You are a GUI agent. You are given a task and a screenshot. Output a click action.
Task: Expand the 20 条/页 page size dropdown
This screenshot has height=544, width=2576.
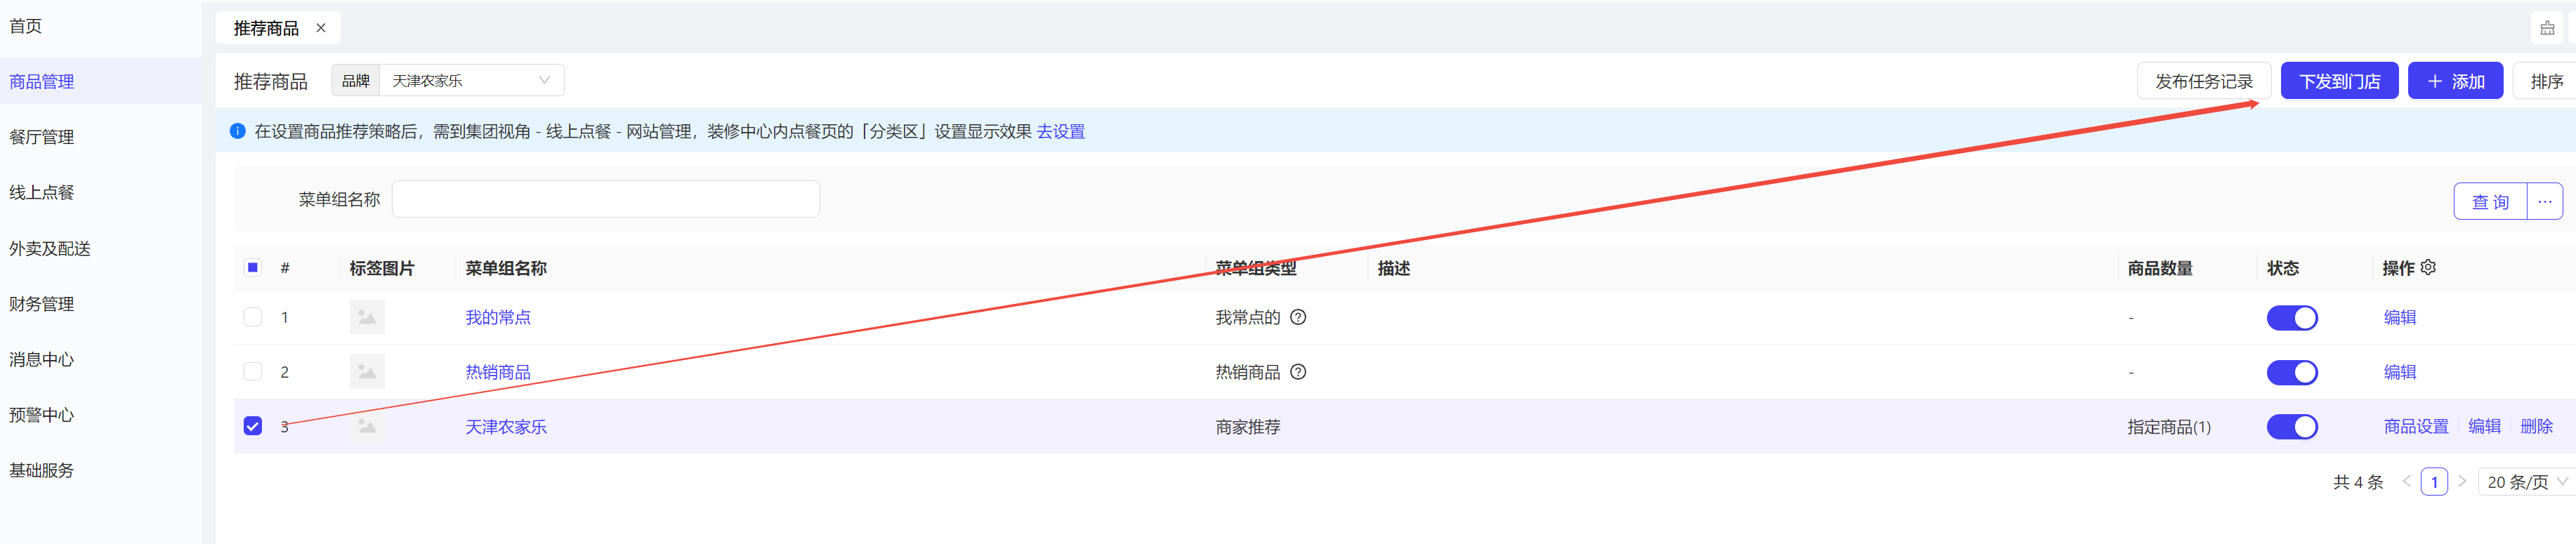(x=2526, y=482)
